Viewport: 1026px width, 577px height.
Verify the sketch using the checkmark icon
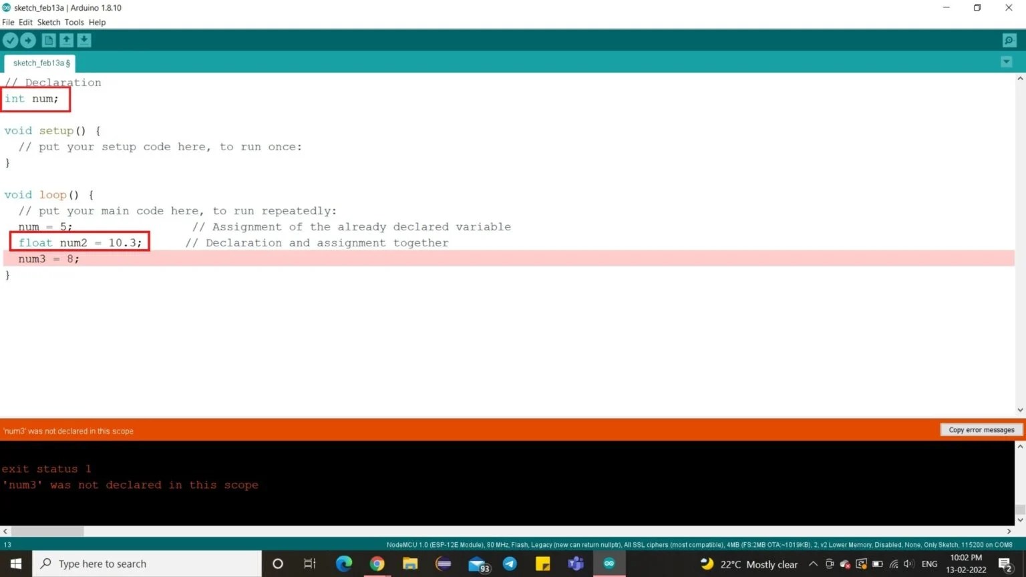pos(11,40)
